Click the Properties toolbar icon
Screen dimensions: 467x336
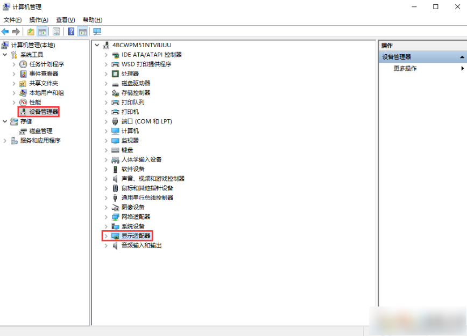tap(56, 32)
